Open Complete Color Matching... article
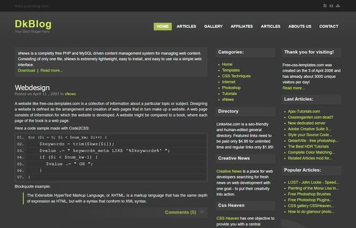The image size is (356, 228). click(311, 153)
